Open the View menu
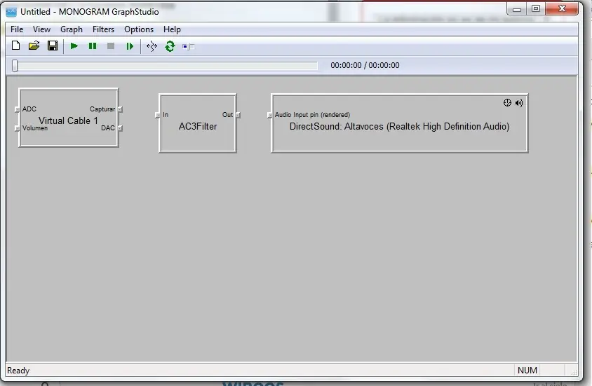The width and height of the screenshot is (592, 386). [x=41, y=29]
